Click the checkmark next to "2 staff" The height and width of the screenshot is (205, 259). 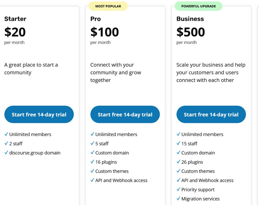pyautogui.click(x=6, y=143)
